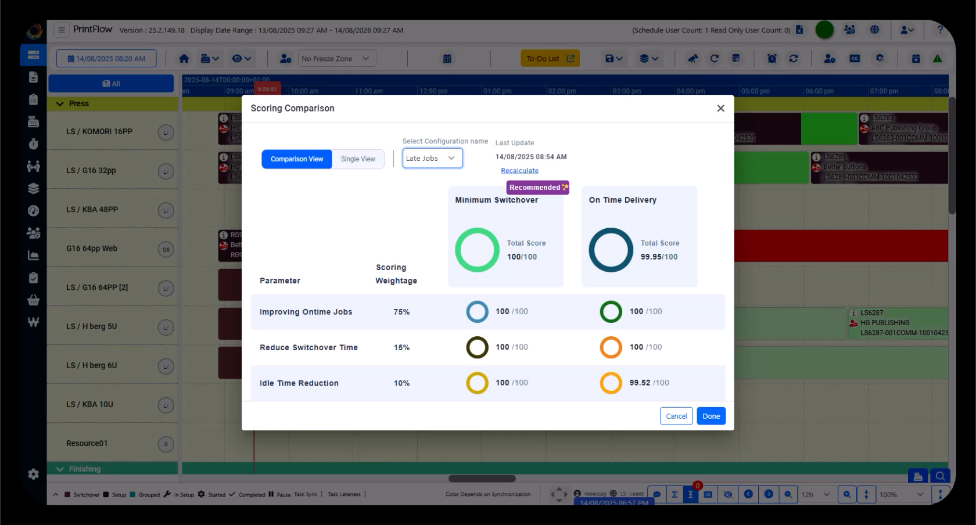Open the hamburger menu beside PrintFlow
976x525 pixels.
coord(62,30)
